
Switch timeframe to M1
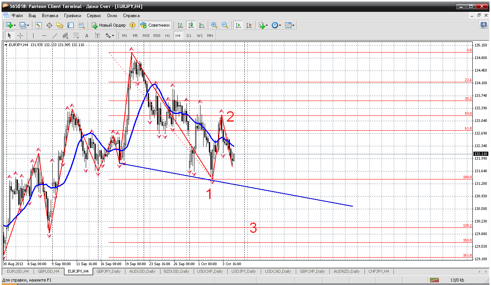pos(125,35)
